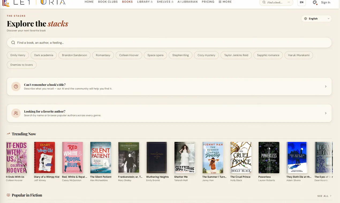Select the Romantasy tag
Image resolution: width=340 pixels, height=203 pixels.
pyautogui.click(x=103, y=55)
